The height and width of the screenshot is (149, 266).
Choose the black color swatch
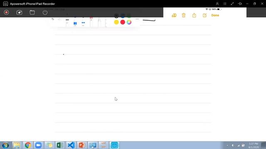tap(116, 16)
